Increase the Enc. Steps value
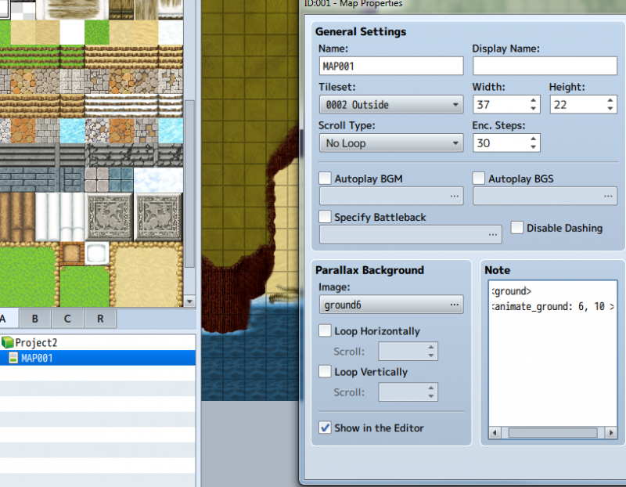This screenshot has height=487, width=626. [534, 139]
